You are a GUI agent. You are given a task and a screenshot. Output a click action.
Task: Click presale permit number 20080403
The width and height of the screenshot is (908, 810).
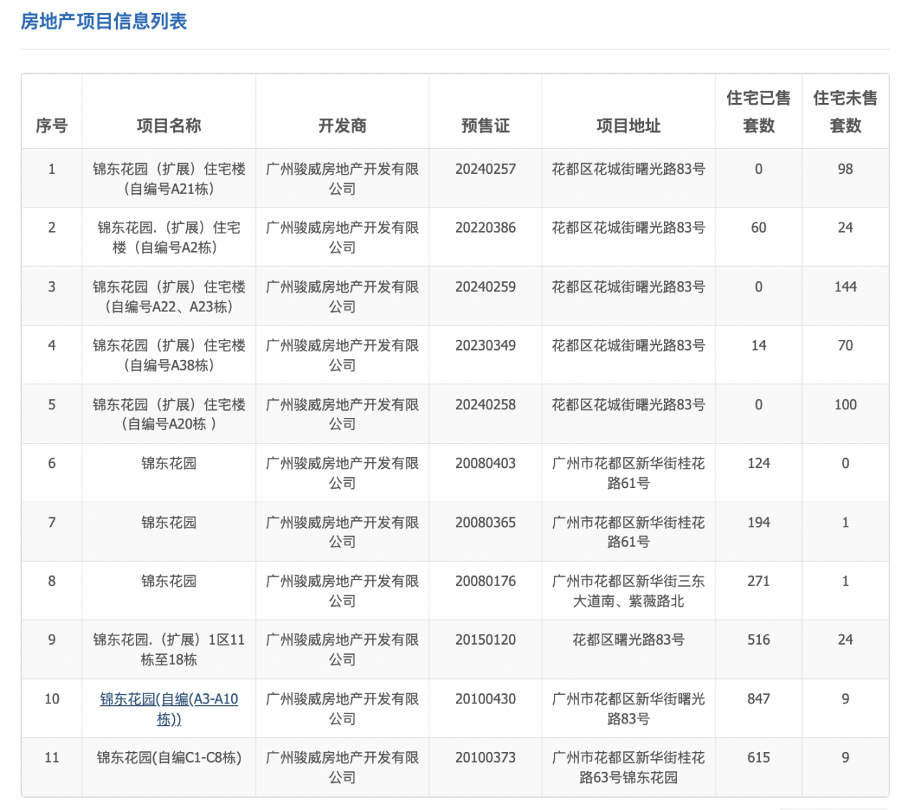point(485,464)
